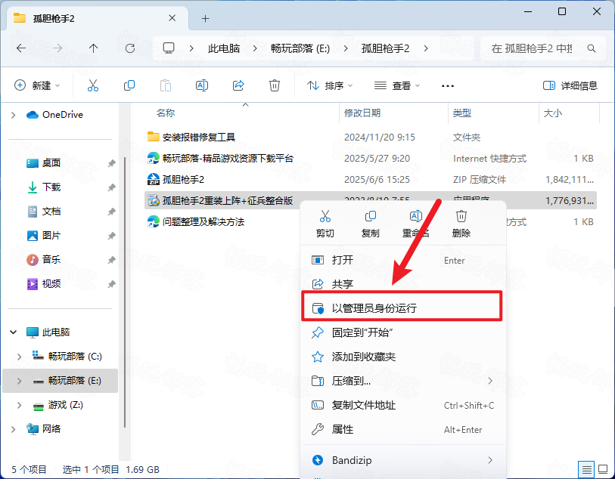This screenshot has width=615, height=479.
Task: Expand the 网络 tree node
Action: point(14,429)
